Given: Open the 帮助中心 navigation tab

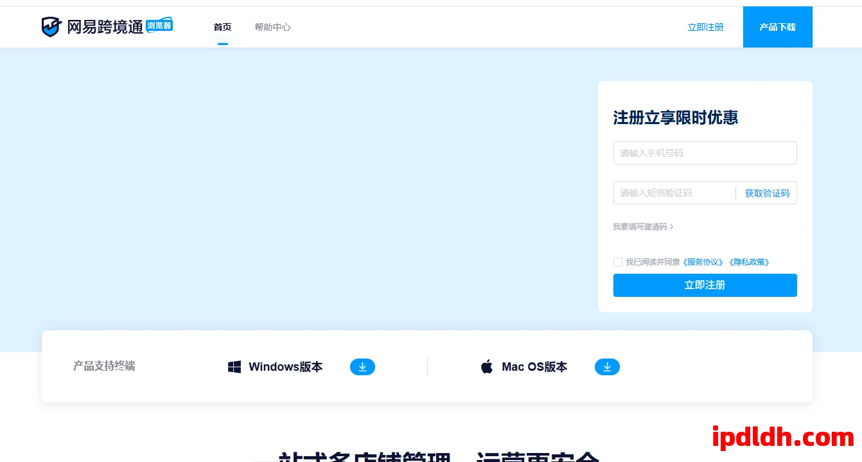Looking at the screenshot, I should [272, 27].
